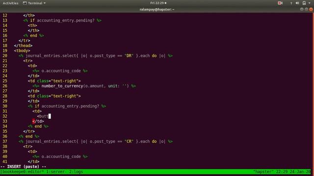Open the Terminal app menu
Screen dimensions: 314x176
coord(34,3)
